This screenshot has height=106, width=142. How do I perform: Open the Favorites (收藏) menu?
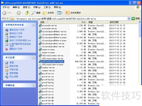point(37,7)
